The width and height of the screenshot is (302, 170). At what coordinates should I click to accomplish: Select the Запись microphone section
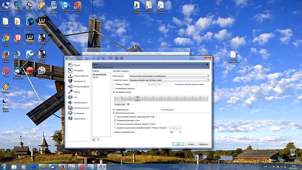pos(79,92)
